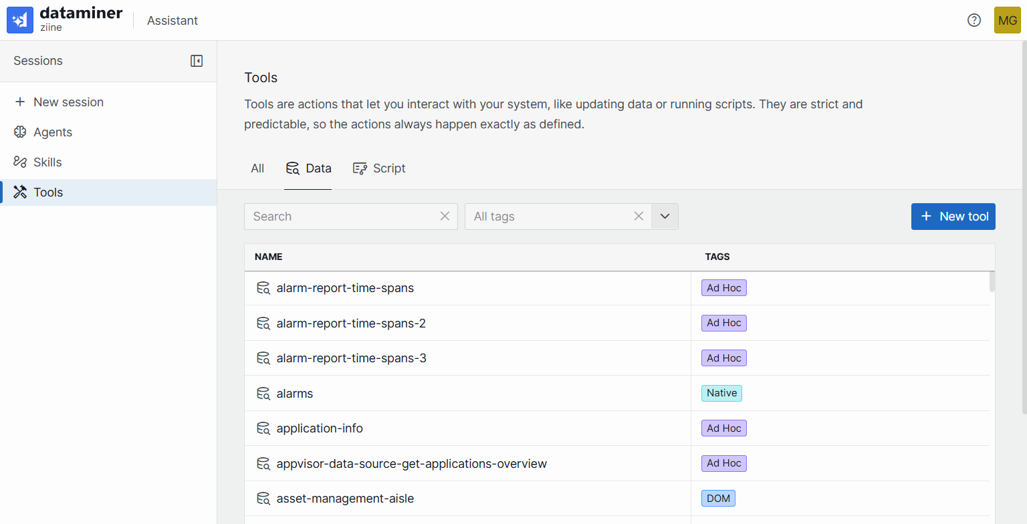The width and height of the screenshot is (1027, 524).
Task: Collapse the Sessions sidebar panel
Action: (x=197, y=61)
